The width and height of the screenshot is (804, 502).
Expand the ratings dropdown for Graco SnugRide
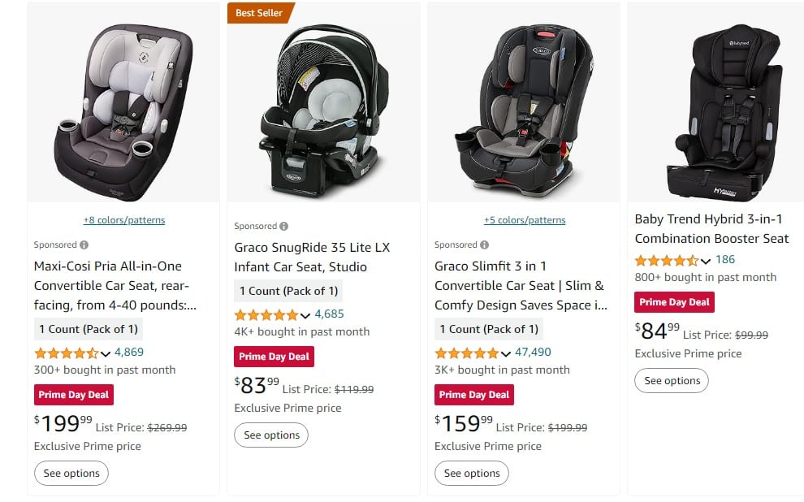click(305, 314)
